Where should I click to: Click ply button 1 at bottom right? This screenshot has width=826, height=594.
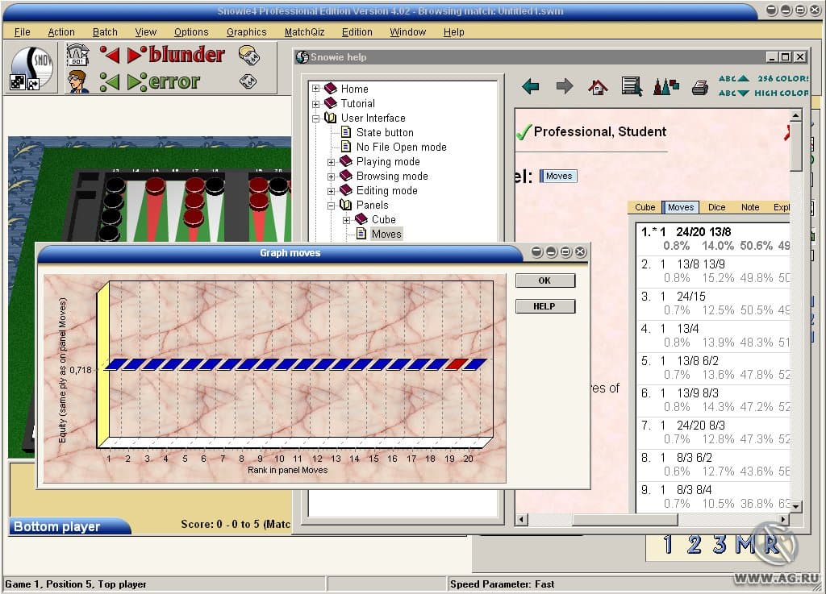[x=668, y=544]
